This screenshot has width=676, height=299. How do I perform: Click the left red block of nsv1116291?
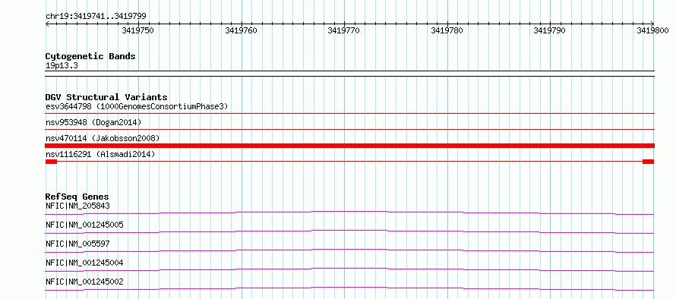(x=51, y=162)
